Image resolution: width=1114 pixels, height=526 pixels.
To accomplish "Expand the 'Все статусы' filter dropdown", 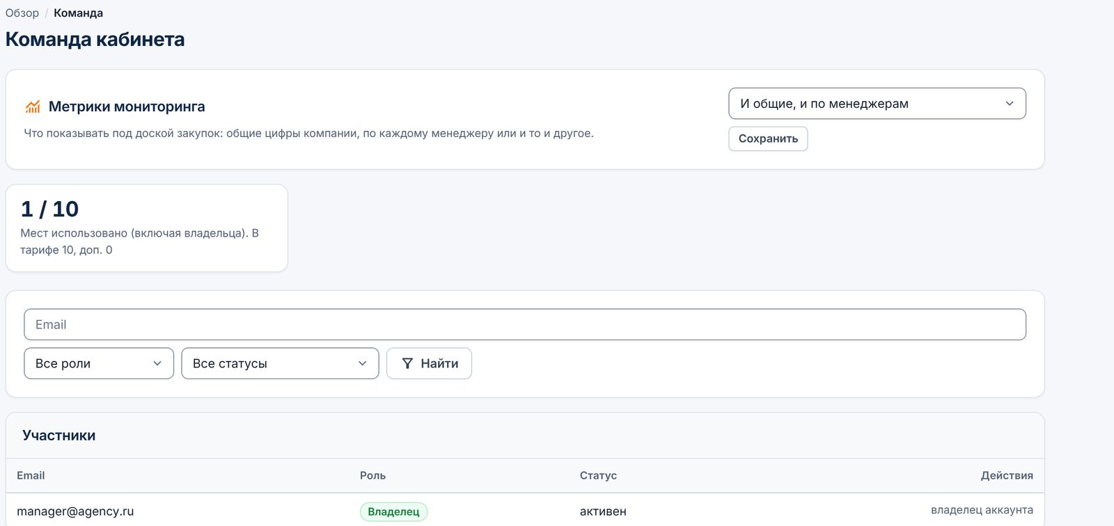I will point(280,363).
